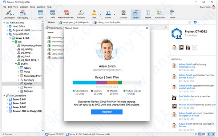Image resolution: width=218 pixels, height=137 pixels.
Task: Toggle the right pane visibility in status bar
Action: coord(213,134)
